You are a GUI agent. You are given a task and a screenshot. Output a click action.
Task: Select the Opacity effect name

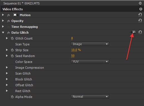pos(17,21)
